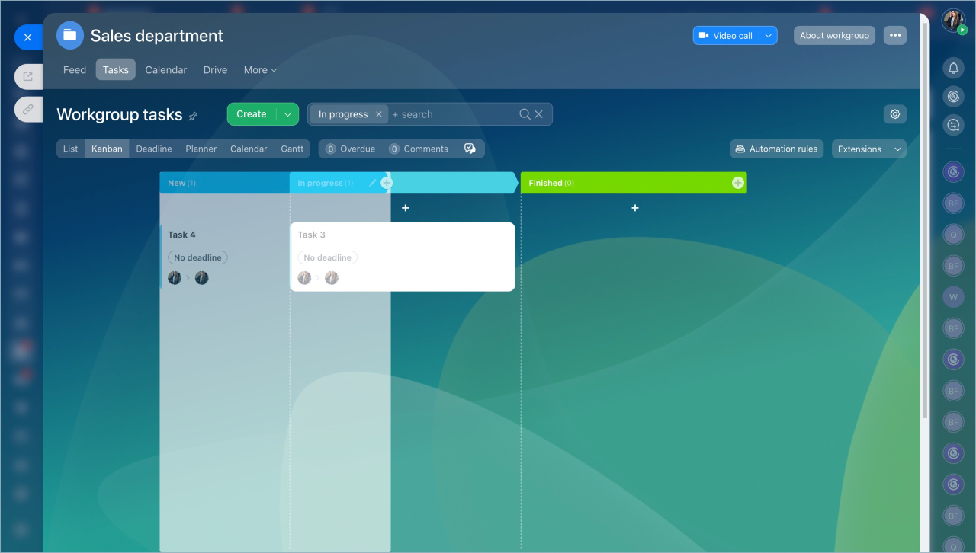The width and height of the screenshot is (976, 553).
Task: Expand the Video call dropdown arrow
Action: 769,36
